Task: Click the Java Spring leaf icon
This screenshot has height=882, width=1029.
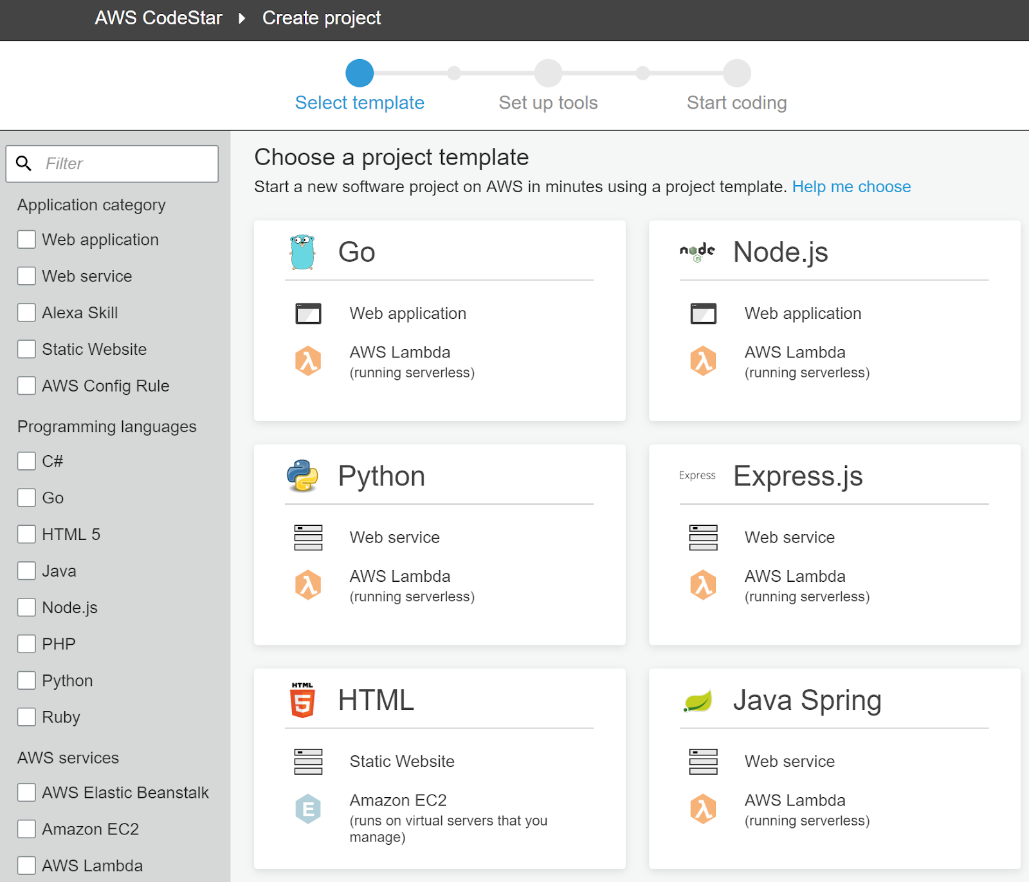Action: 698,701
